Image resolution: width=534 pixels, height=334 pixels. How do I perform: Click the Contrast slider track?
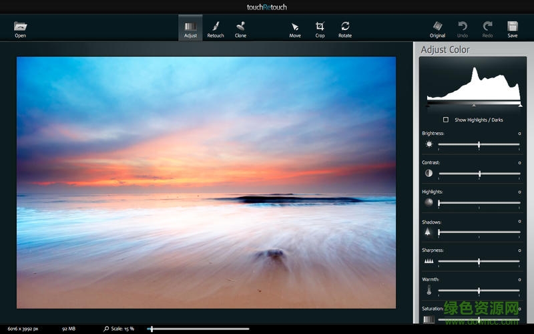click(479, 174)
